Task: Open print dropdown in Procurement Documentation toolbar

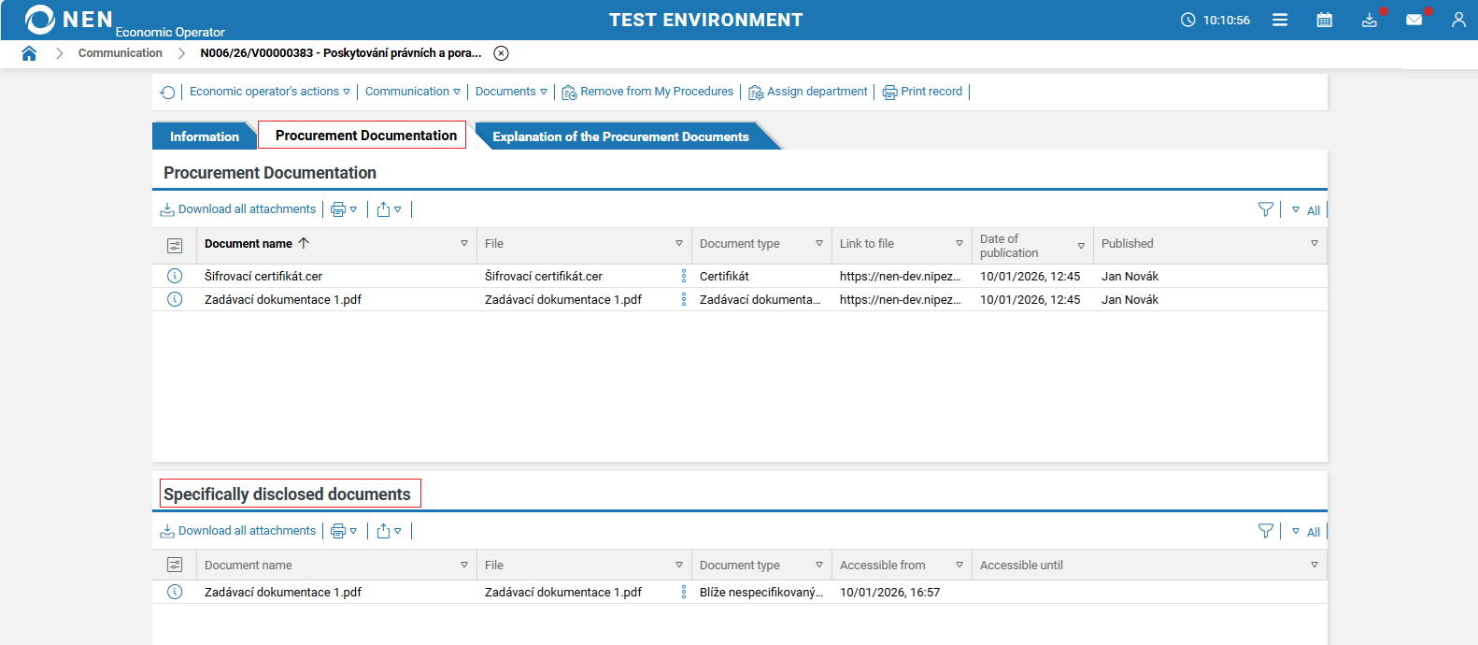Action: point(344,209)
